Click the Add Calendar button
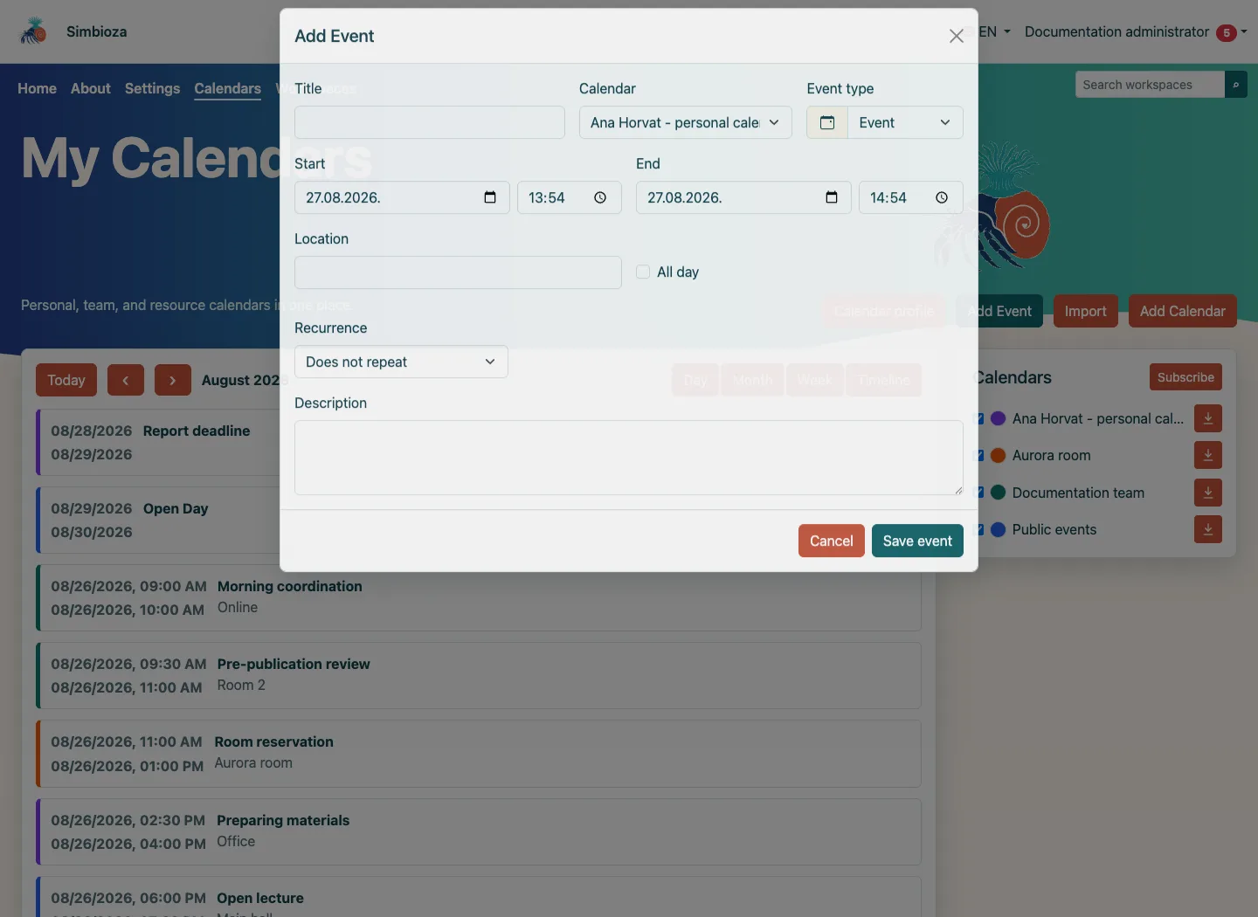Image resolution: width=1258 pixels, height=917 pixels. (1183, 311)
